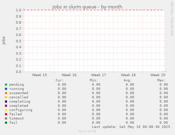Click the failed row Avg value
This screenshot has width=175, height=135.
point(130,114)
